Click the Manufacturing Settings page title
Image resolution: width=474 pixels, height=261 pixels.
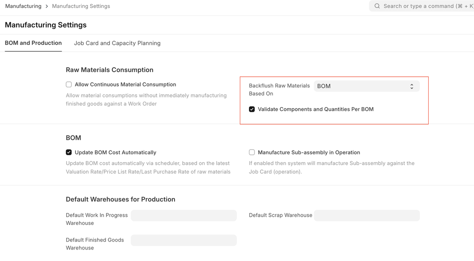(x=45, y=25)
